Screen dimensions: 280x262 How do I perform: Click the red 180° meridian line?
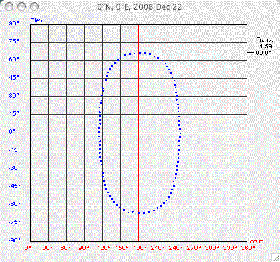click(x=138, y=133)
